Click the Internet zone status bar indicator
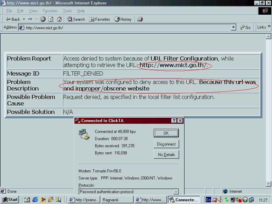This screenshot has height=204, width=272. (233, 191)
